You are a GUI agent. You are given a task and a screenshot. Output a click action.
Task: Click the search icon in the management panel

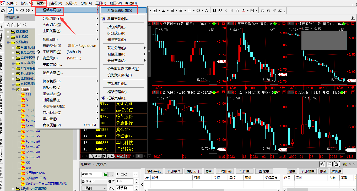click(25, 25)
